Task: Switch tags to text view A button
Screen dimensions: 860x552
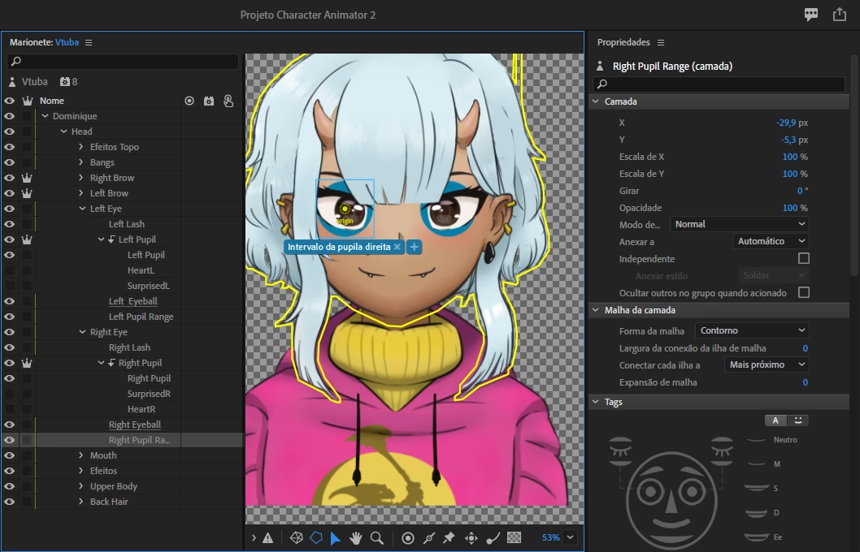Action: pos(775,420)
